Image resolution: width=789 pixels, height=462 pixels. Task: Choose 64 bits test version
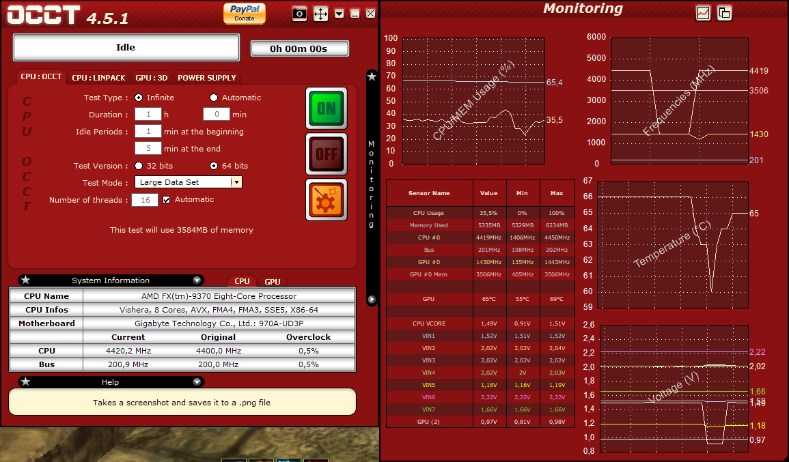pyautogui.click(x=214, y=166)
